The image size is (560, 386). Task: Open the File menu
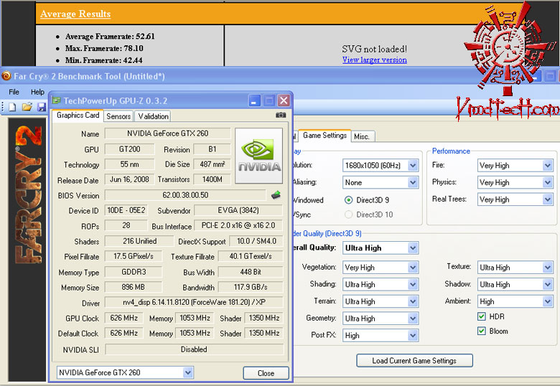pos(14,92)
